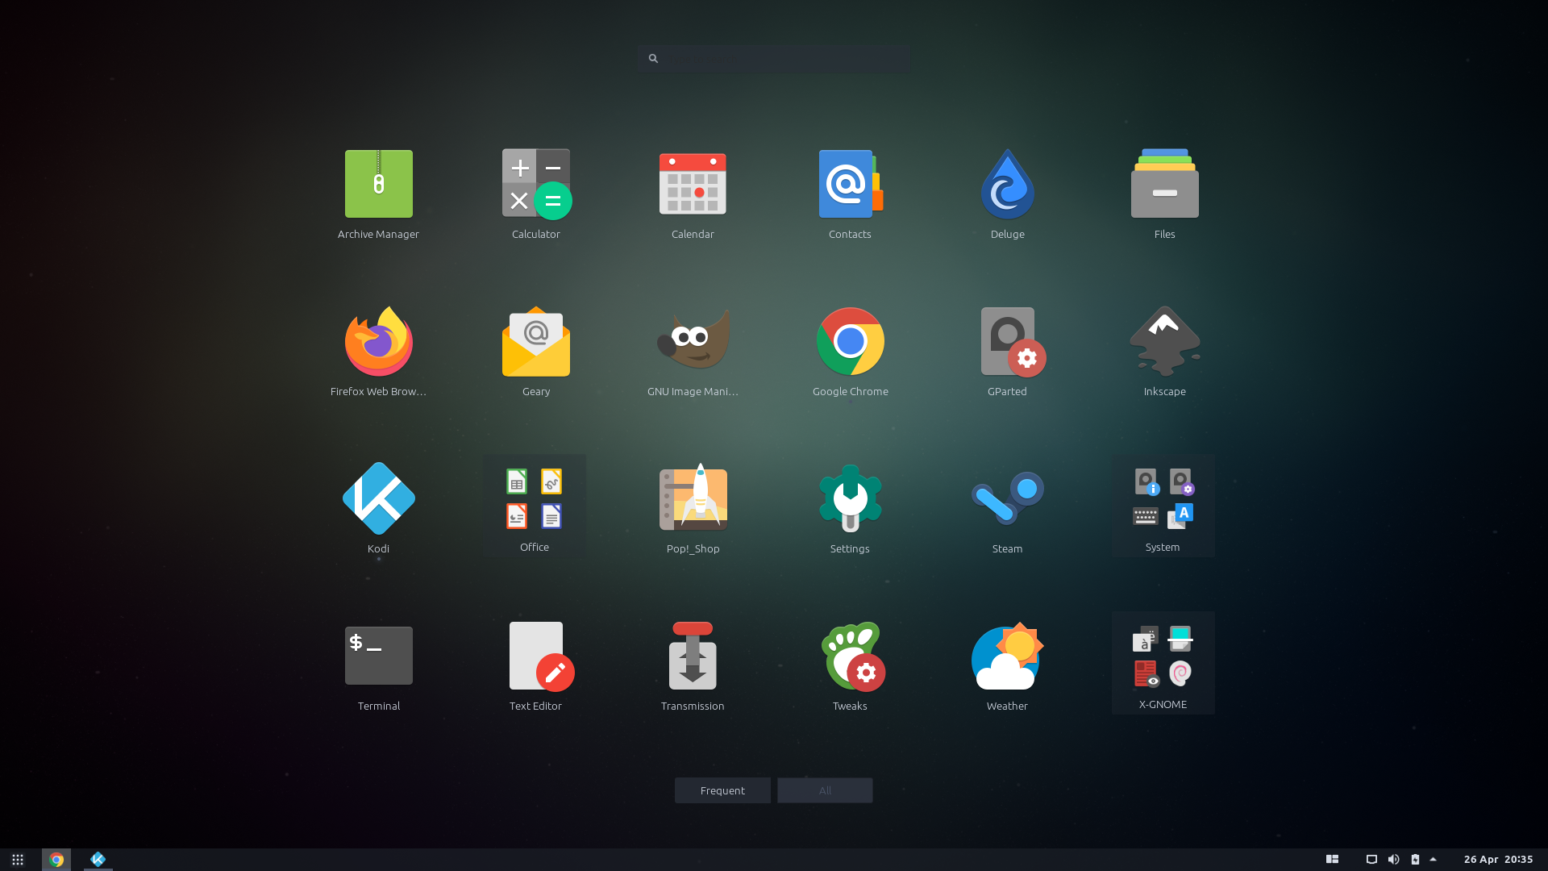Check battery status in the system tray
Image resolution: width=1548 pixels, height=871 pixels.
click(1415, 860)
